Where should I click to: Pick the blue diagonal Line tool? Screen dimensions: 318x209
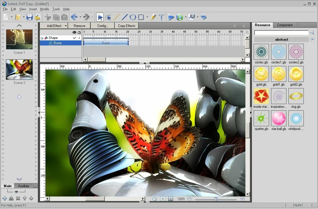pos(124,17)
